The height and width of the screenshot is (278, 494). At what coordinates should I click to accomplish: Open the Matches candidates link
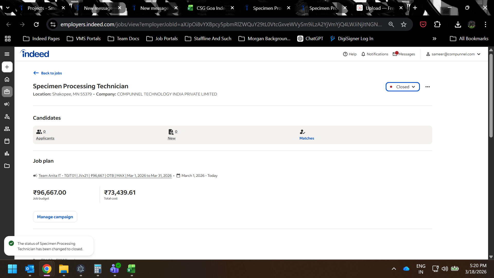(x=306, y=138)
